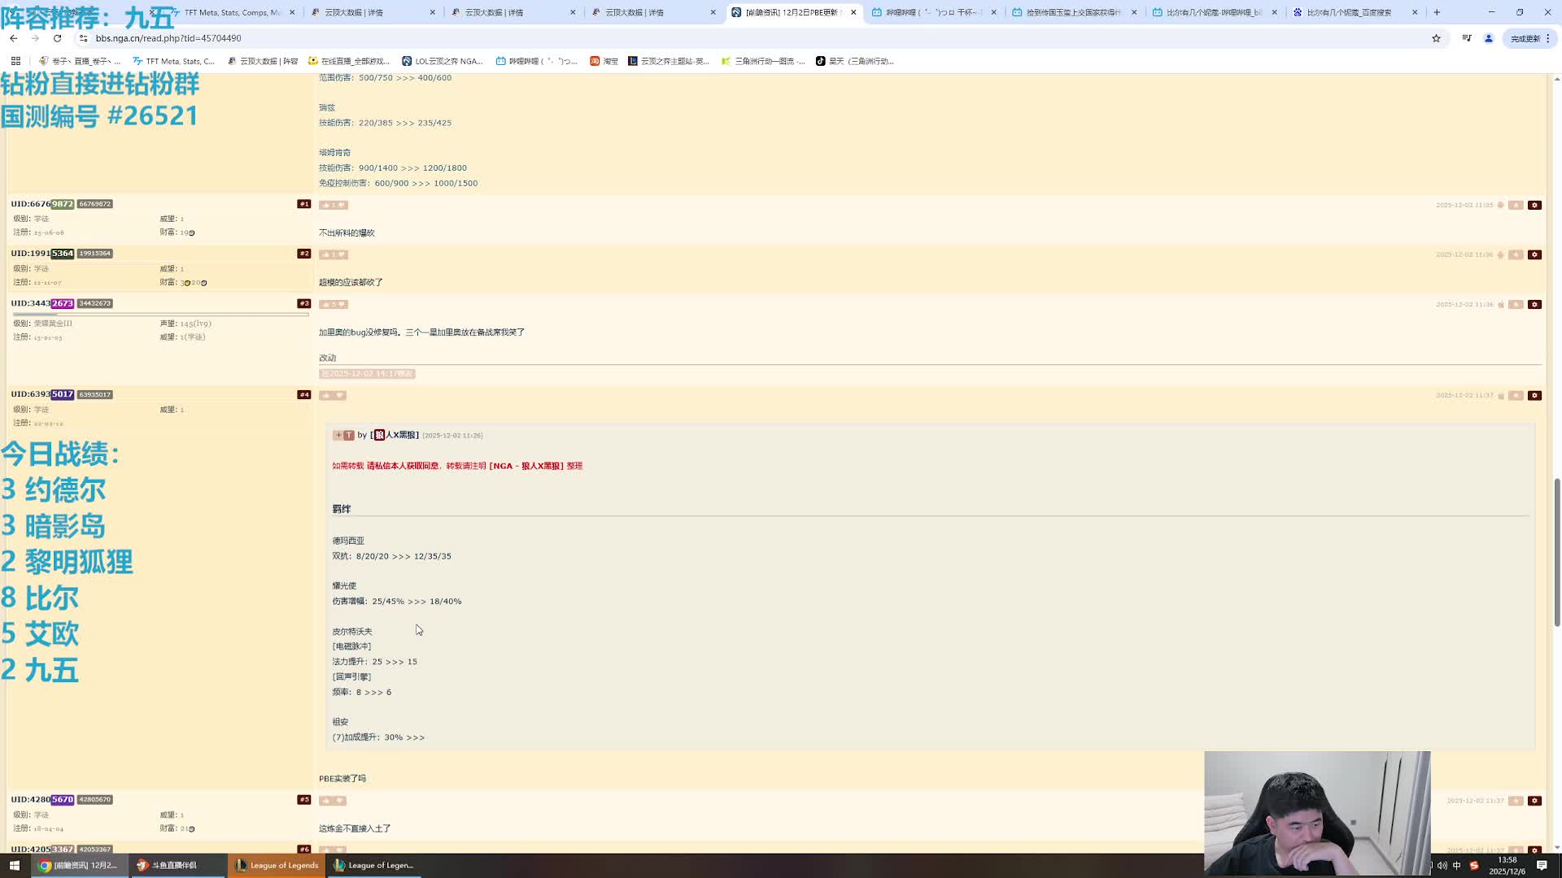Open a new browser tab
The width and height of the screenshot is (1562, 878).
click(1437, 12)
